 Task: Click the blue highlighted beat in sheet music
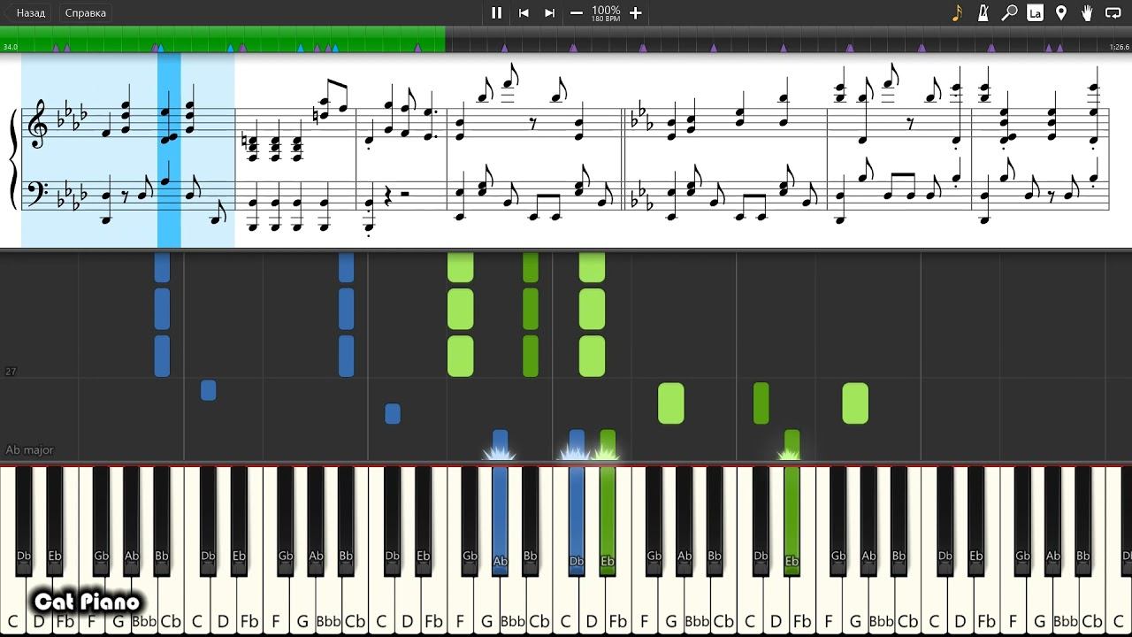point(169,150)
